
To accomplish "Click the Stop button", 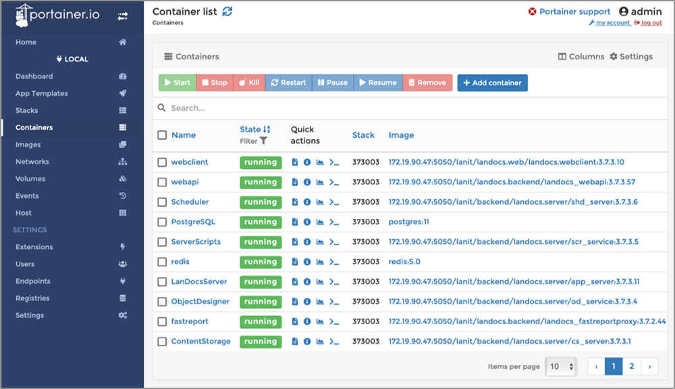I will click(x=215, y=82).
